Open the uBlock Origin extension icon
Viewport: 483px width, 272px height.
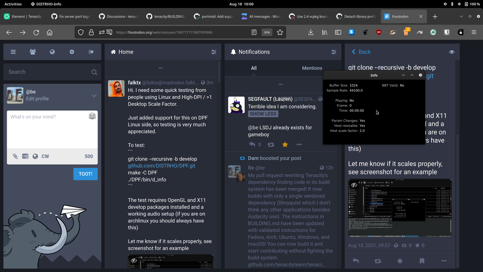click(x=379, y=32)
